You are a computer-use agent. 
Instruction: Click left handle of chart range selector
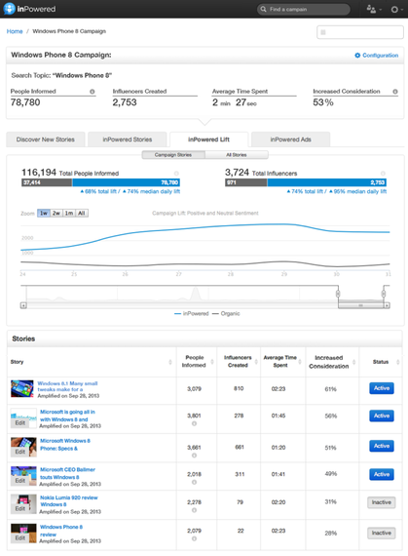(338, 294)
